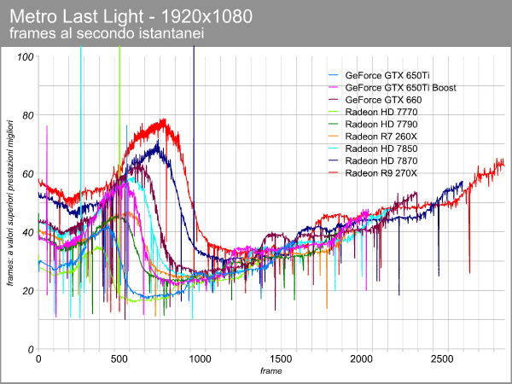The image size is (512, 384).
Task: Click y-axis value '100'
Action: pyautogui.click(x=25, y=57)
